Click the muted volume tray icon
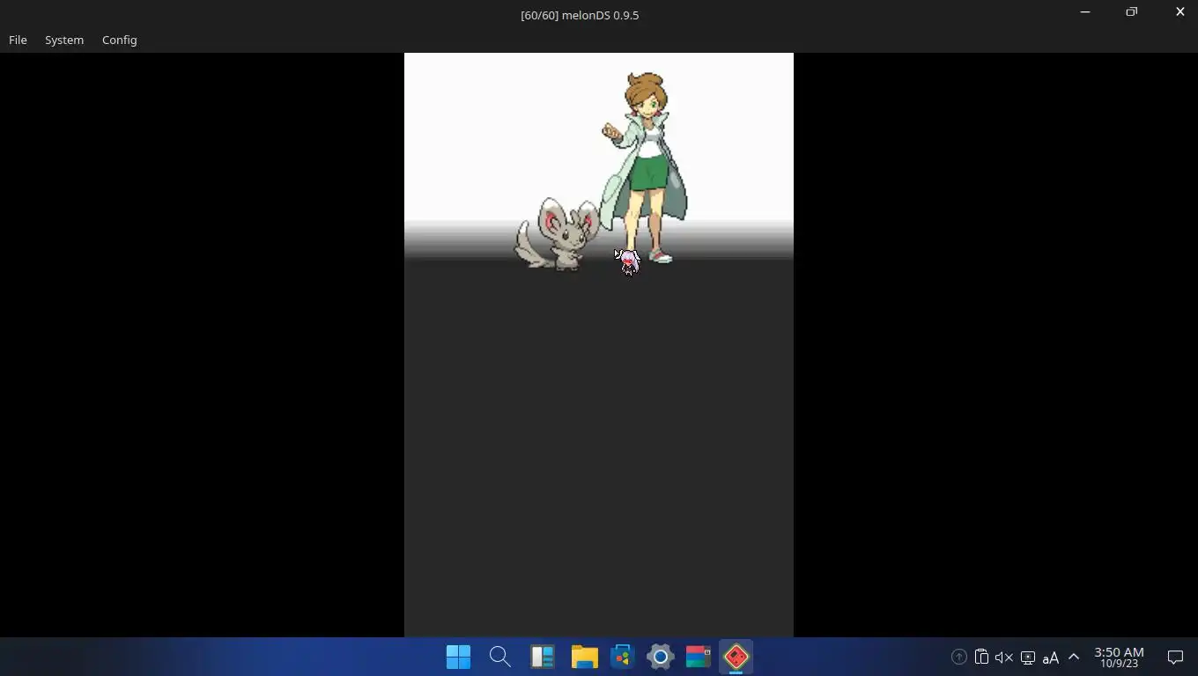The image size is (1198, 676). click(1004, 657)
